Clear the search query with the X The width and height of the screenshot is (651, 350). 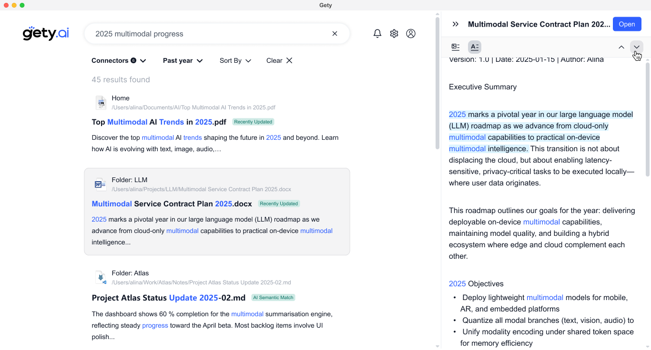[x=335, y=33]
